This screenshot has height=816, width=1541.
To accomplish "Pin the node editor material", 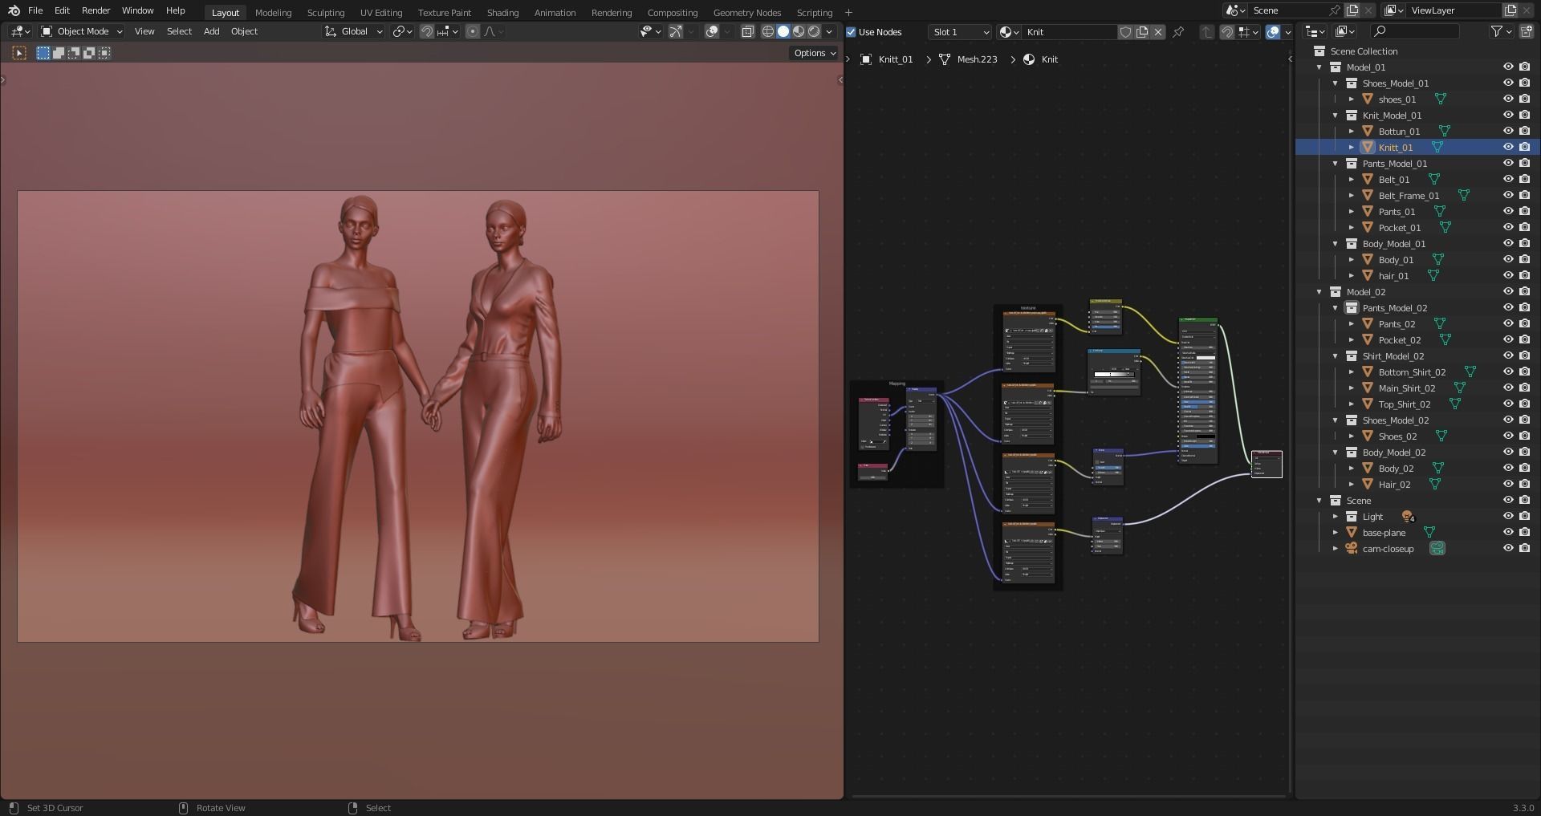I will pos(1178,32).
